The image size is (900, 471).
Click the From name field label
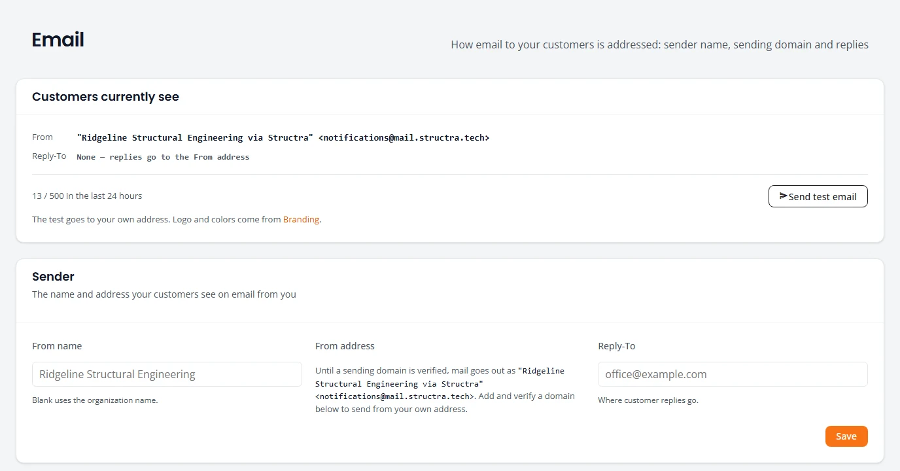(57, 346)
